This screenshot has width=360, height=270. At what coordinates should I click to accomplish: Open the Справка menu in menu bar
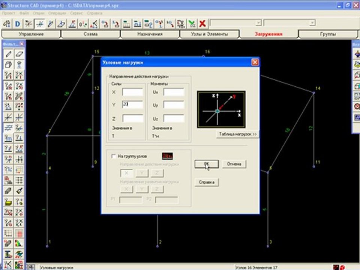click(94, 13)
